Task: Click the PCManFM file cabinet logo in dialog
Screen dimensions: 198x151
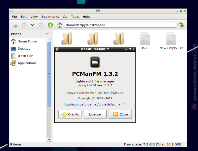Action: 95,62
